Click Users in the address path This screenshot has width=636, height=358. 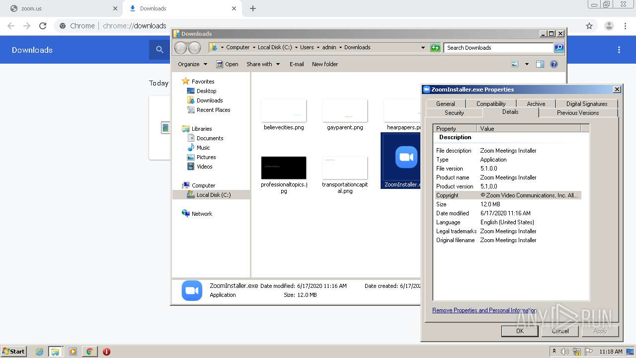click(307, 48)
